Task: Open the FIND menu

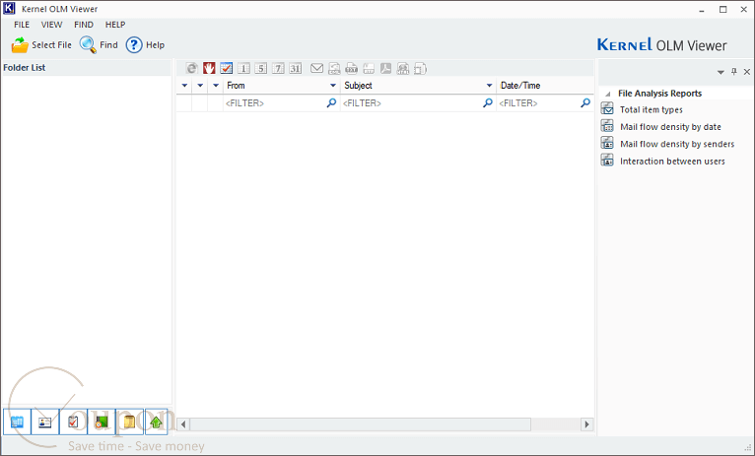Action: (84, 25)
